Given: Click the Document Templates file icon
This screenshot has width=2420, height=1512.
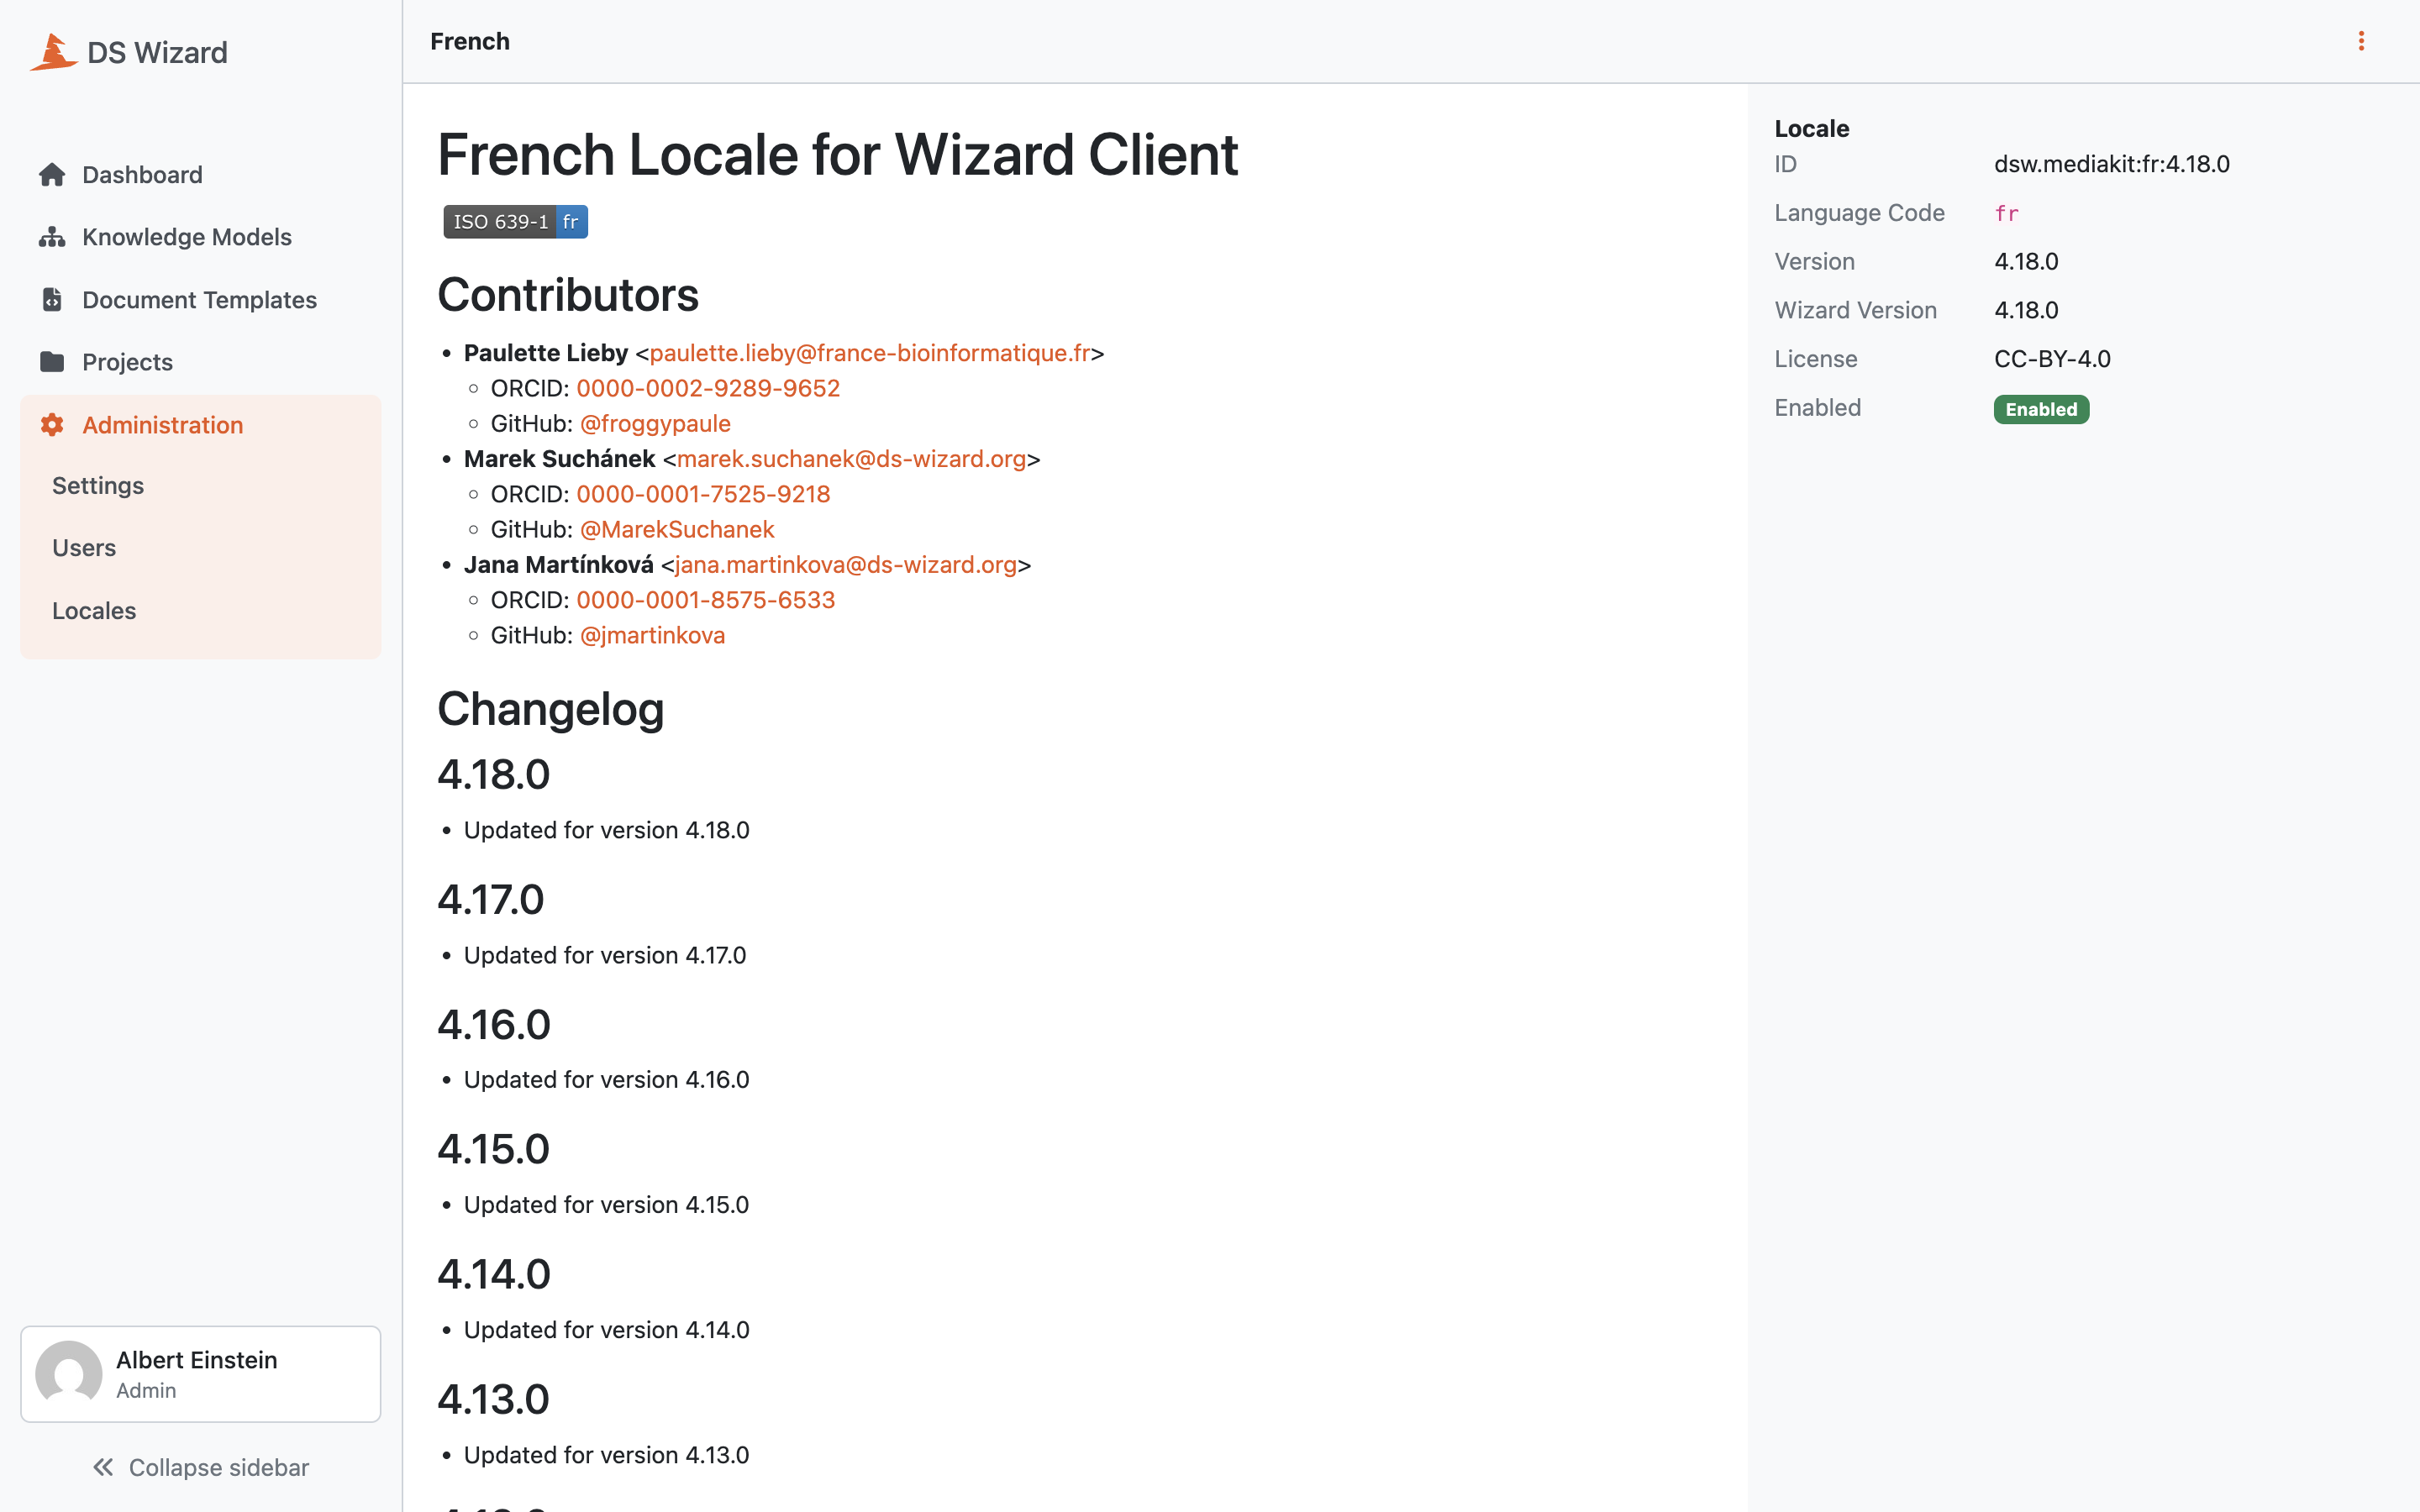Looking at the screenshot, I should click(52, 299).
